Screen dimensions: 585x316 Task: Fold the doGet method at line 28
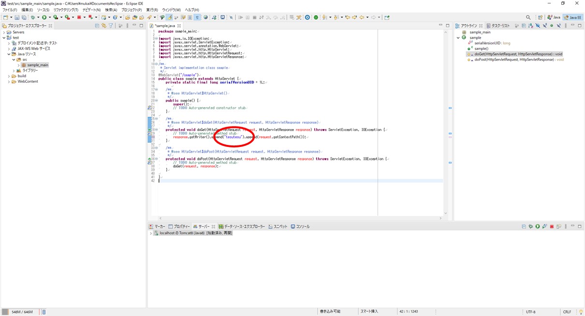pos(156,129)
